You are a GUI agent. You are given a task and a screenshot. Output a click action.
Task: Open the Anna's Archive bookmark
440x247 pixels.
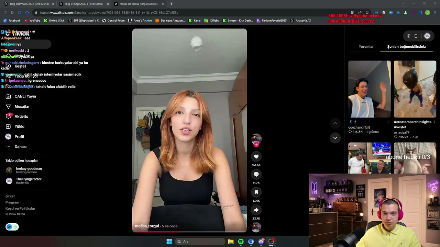[x=140, y=21]
